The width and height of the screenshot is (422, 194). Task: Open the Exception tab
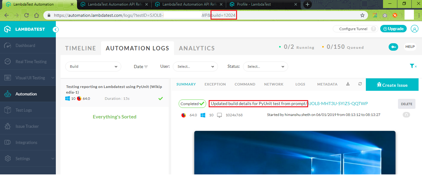coord(215,84)
